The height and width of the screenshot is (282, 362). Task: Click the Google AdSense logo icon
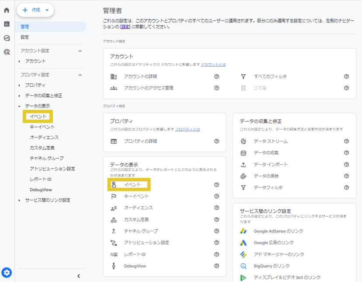pyautogui.click(x=244, y=231)
